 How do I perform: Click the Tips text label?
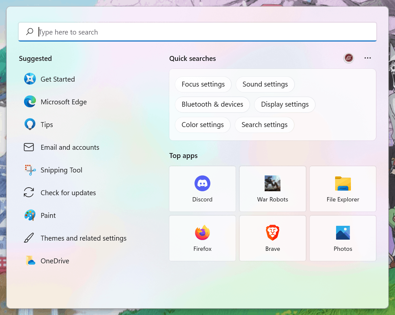(47, 124)
